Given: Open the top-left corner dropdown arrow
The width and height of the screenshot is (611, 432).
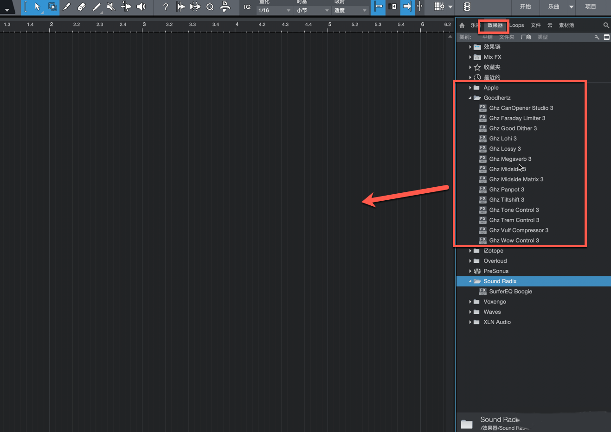Looking at the screenshot, I should pos(7,10).
